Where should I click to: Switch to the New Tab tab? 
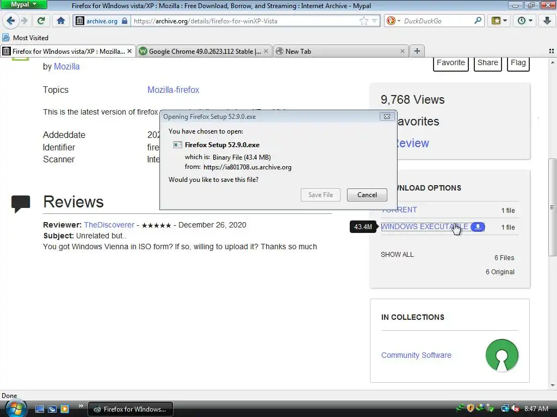[341, 52]
